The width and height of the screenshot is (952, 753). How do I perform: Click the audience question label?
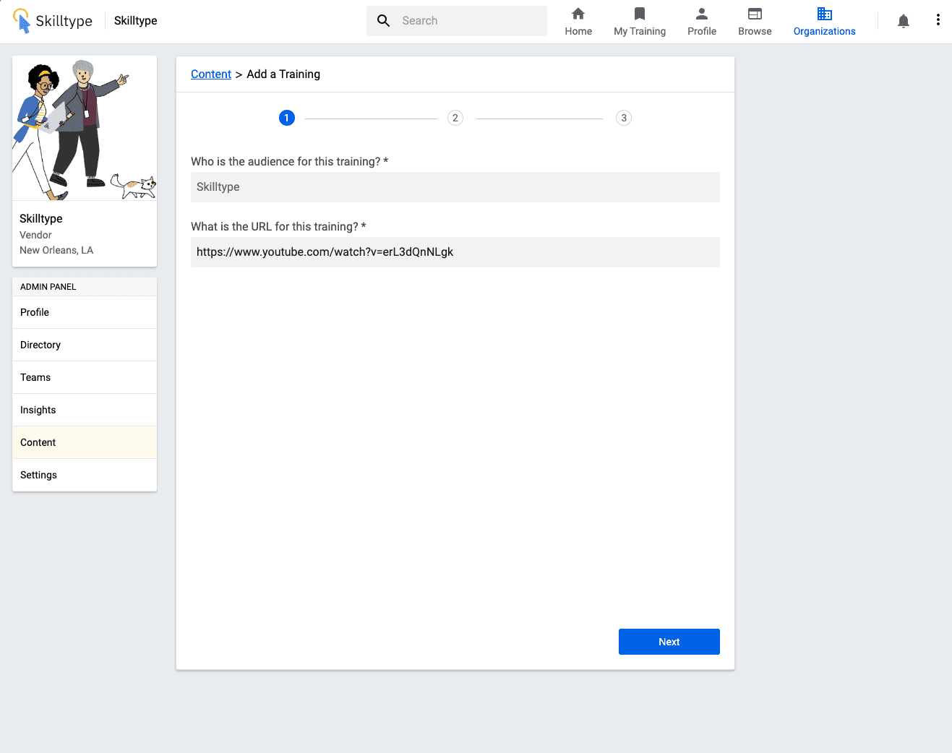(289, 162)
